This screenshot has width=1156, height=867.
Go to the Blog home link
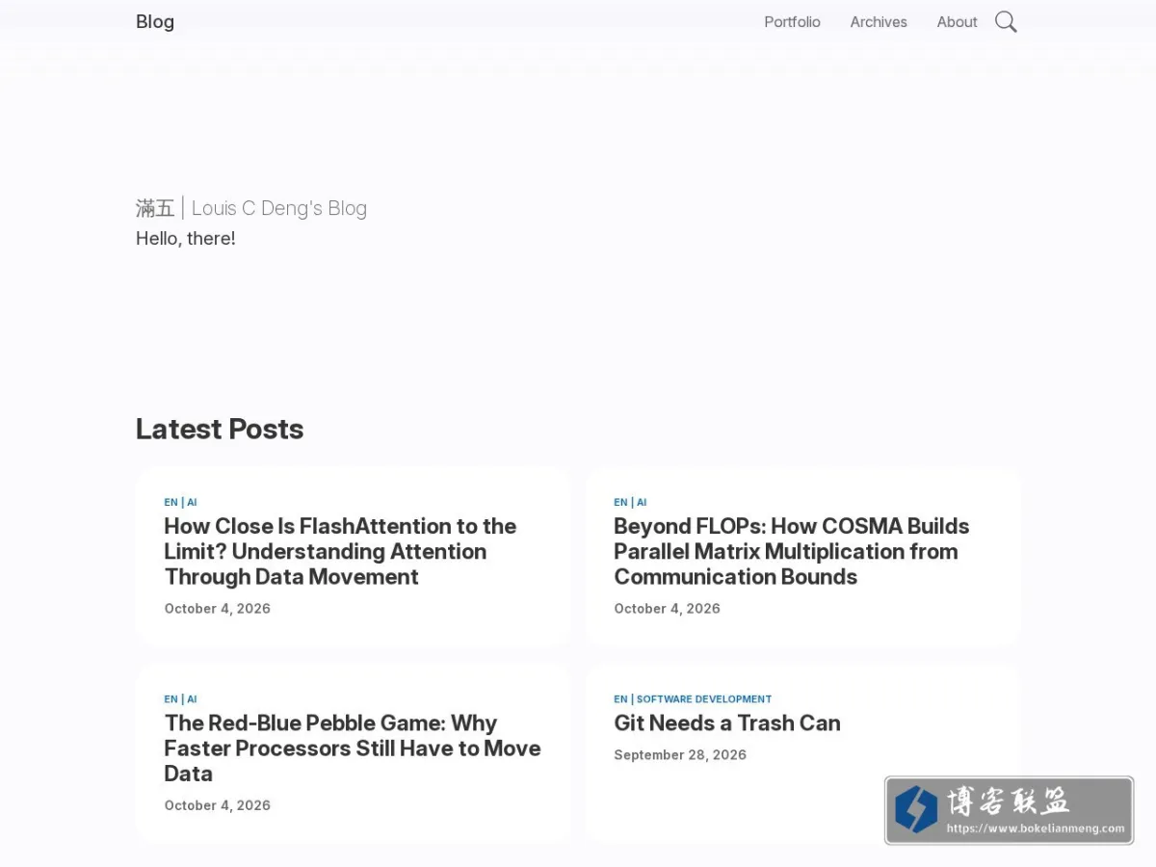[155, 22]
